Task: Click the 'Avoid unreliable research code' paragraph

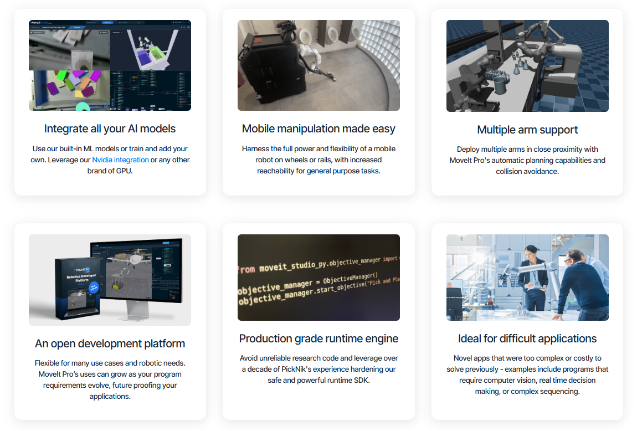Action: click(318, 370)
